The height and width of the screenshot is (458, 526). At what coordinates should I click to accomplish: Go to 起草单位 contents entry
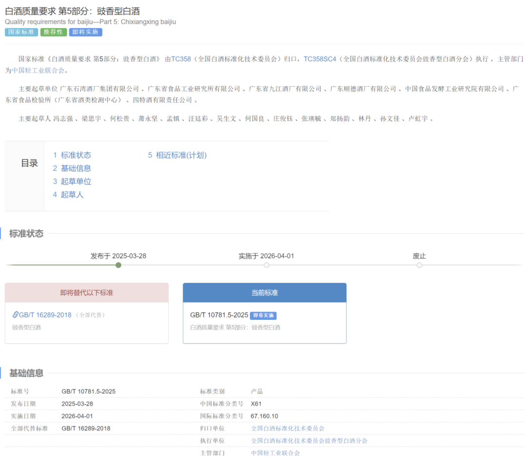coord(72,182)
